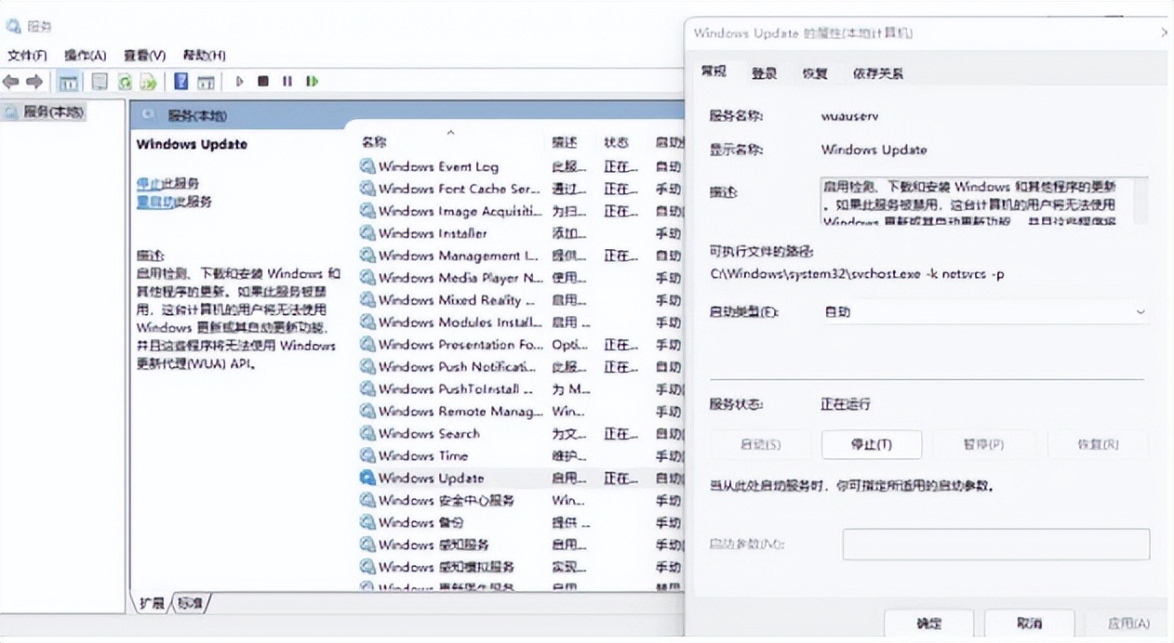Open the 启动类型 dropdown showing 自动
This screenshot has height=643, width=1174.
click(x=984, y=312)
